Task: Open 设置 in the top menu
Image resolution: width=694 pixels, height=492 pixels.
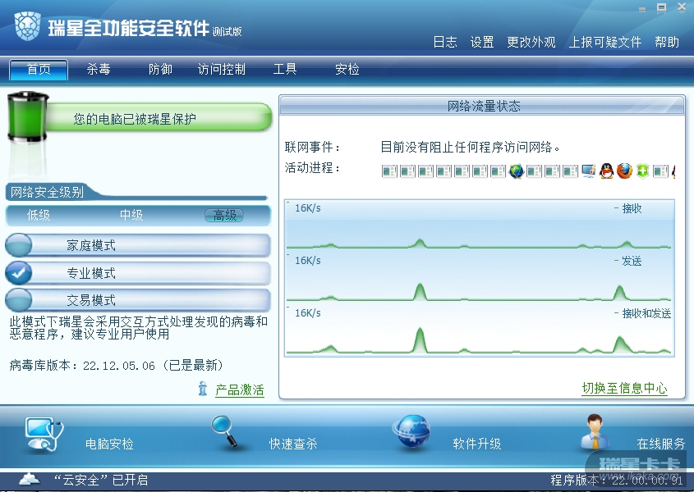Action: pyautogui.click(x=482, y=42)
